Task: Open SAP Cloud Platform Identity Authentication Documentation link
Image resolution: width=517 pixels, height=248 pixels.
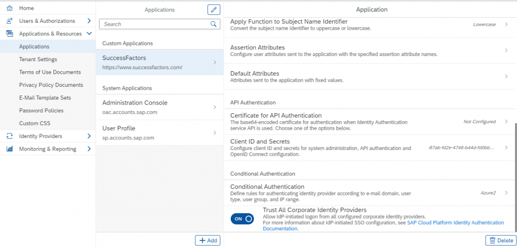Action: click(384, 226)
